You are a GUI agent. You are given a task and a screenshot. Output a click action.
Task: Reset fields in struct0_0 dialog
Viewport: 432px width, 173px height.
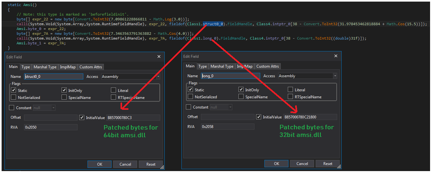151,164
